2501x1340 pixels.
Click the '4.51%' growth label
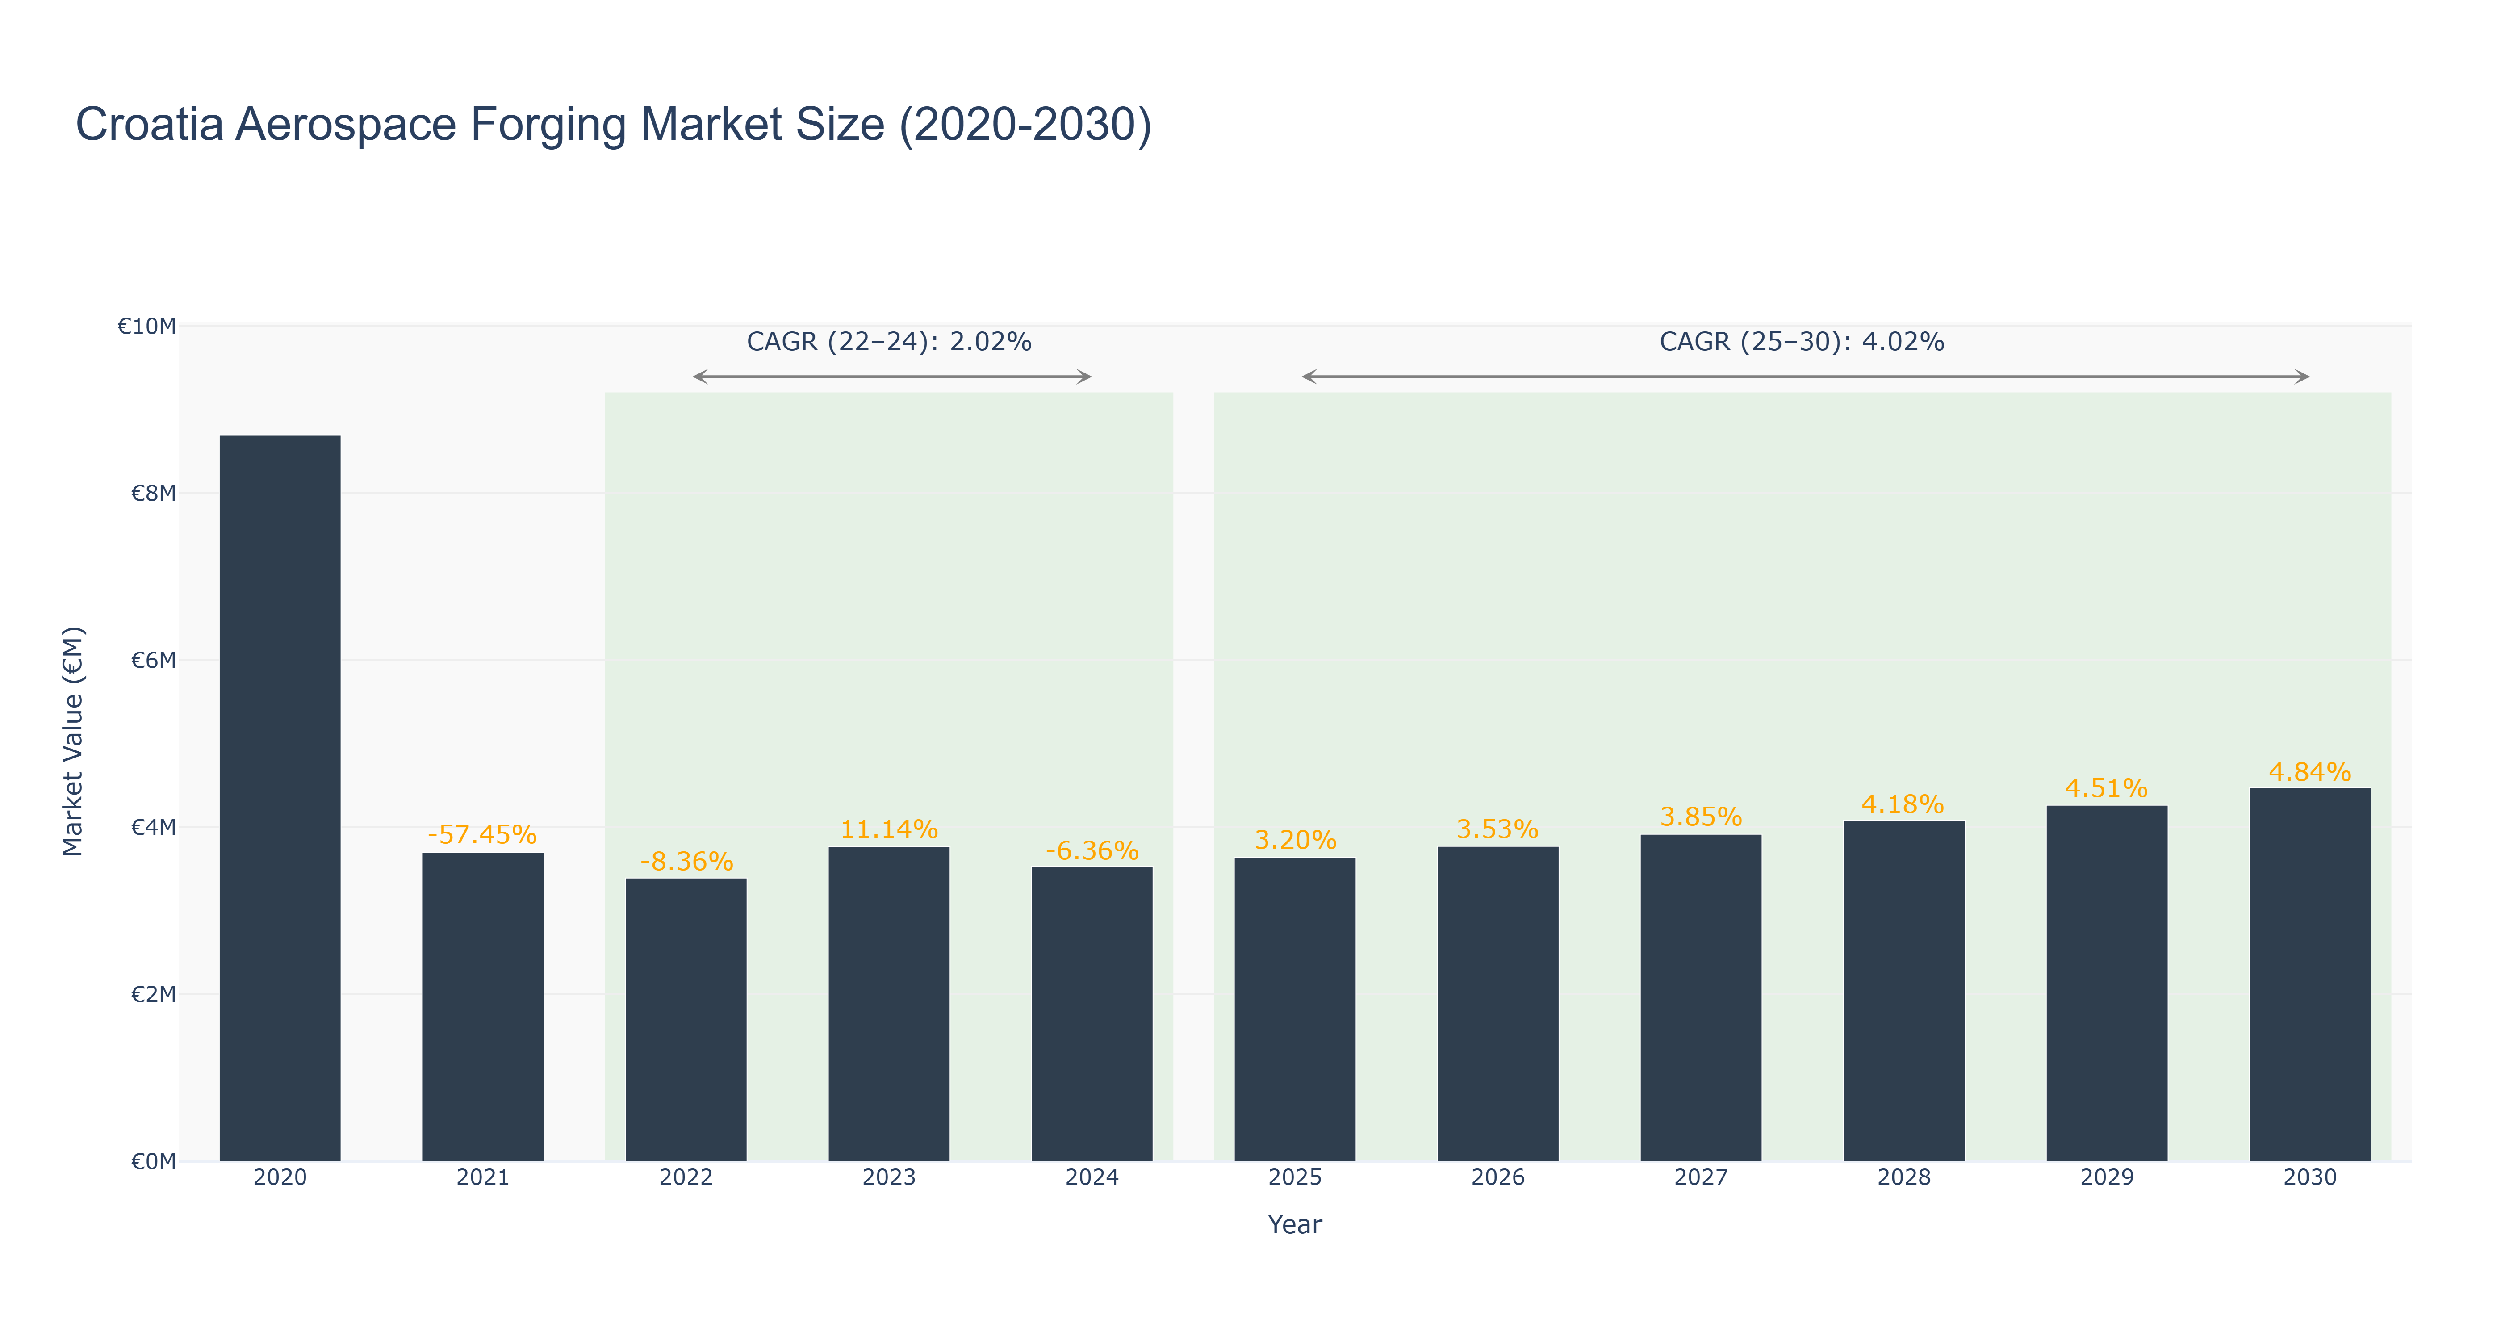pos(2106,787)
